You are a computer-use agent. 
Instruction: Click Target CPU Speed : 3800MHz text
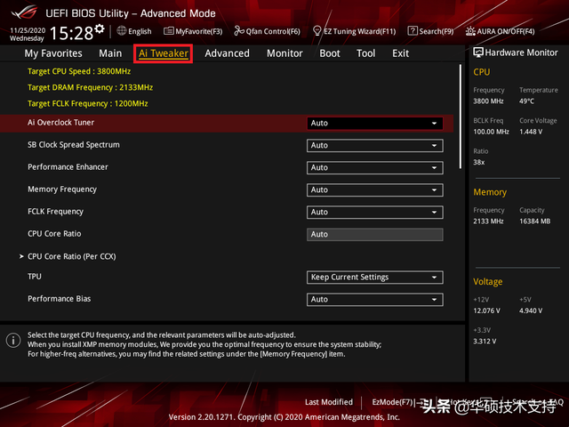pos(79,71)
